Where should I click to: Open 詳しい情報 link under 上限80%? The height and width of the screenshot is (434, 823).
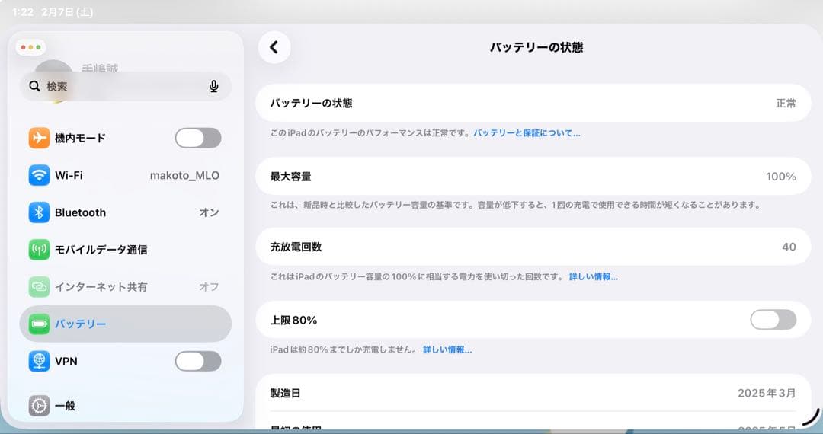(447, 349)
